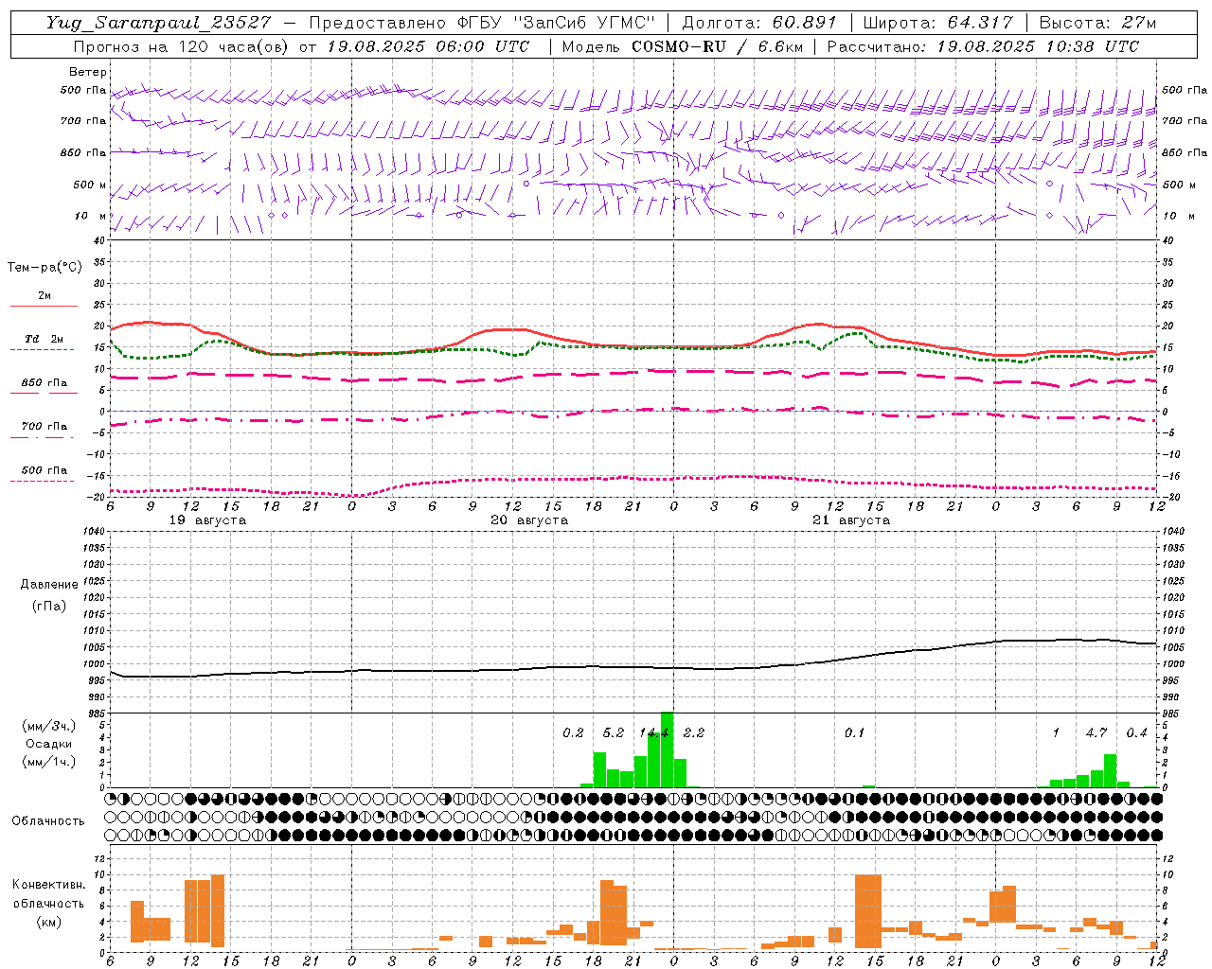Click the Td 2м dew point legend entry

pos(45,339)
